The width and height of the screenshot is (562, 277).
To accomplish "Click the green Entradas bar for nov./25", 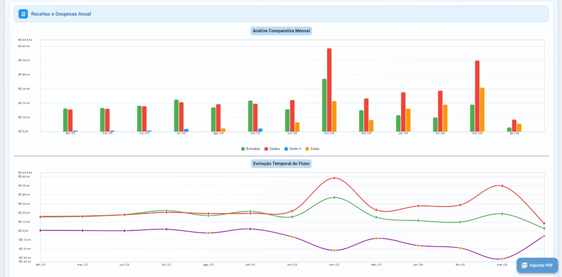I will click(x=324, y=105).
